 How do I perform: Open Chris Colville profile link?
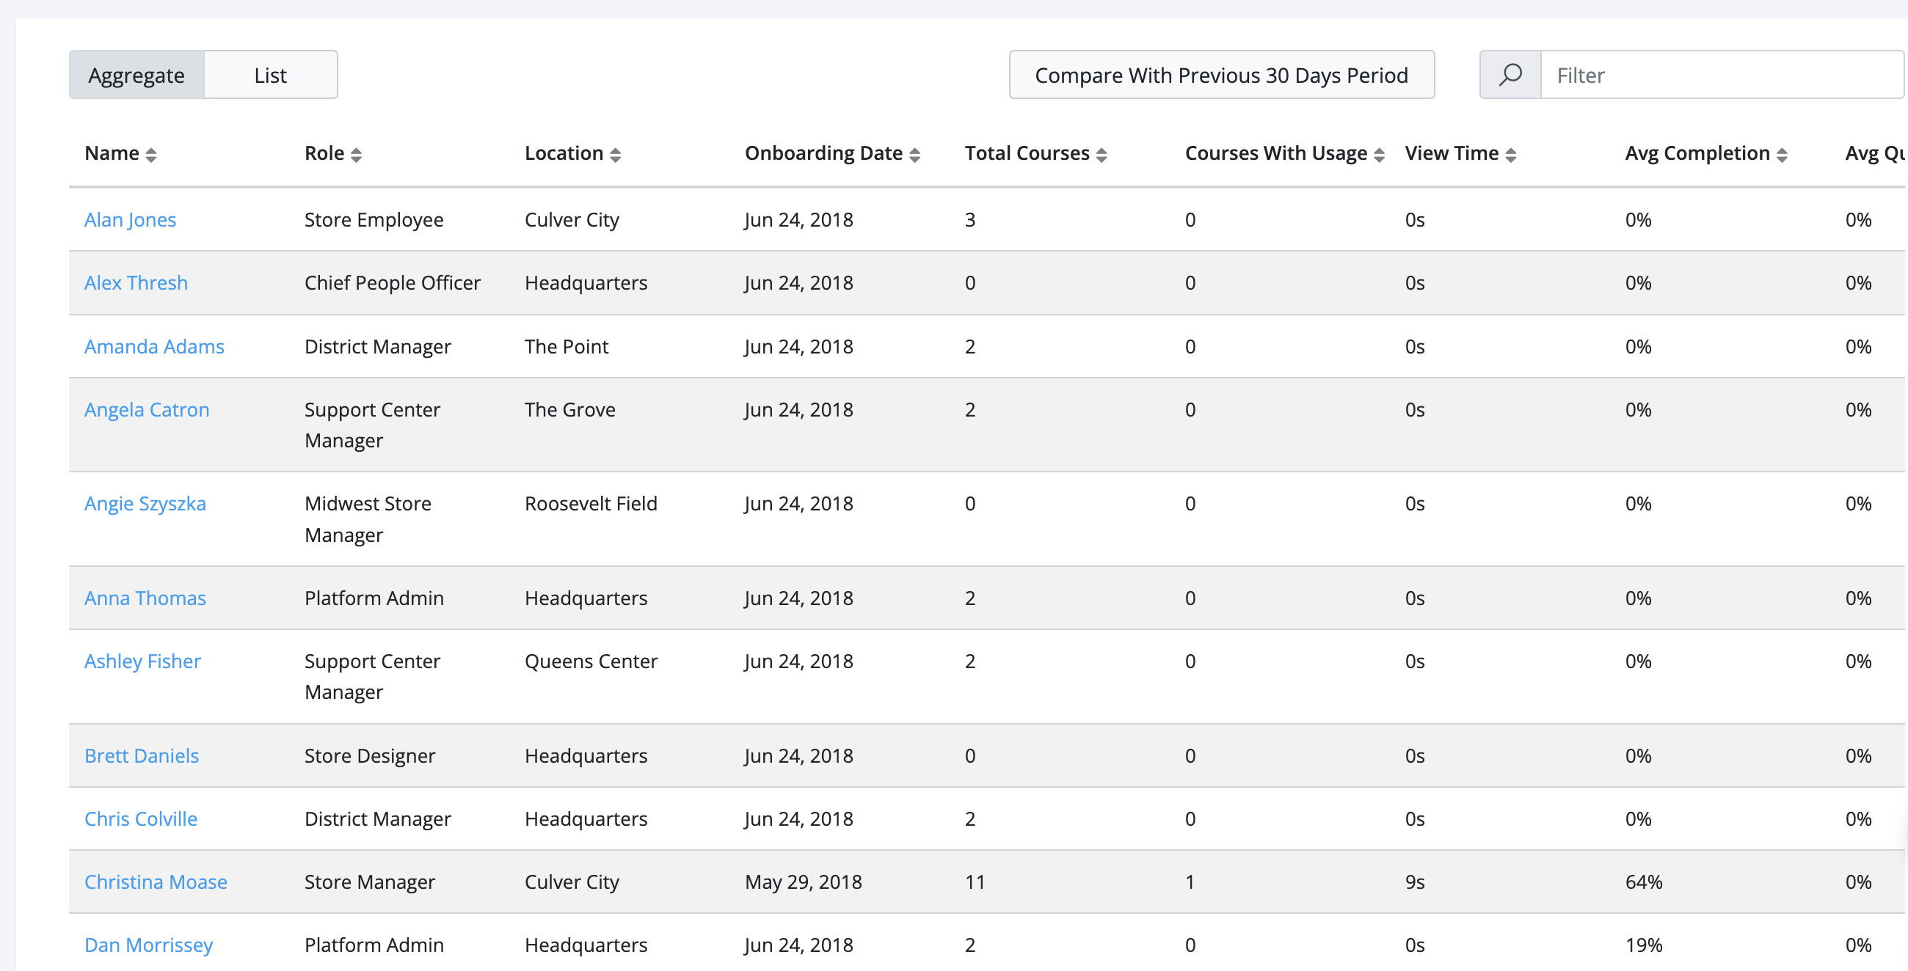(x=141, y=818)
